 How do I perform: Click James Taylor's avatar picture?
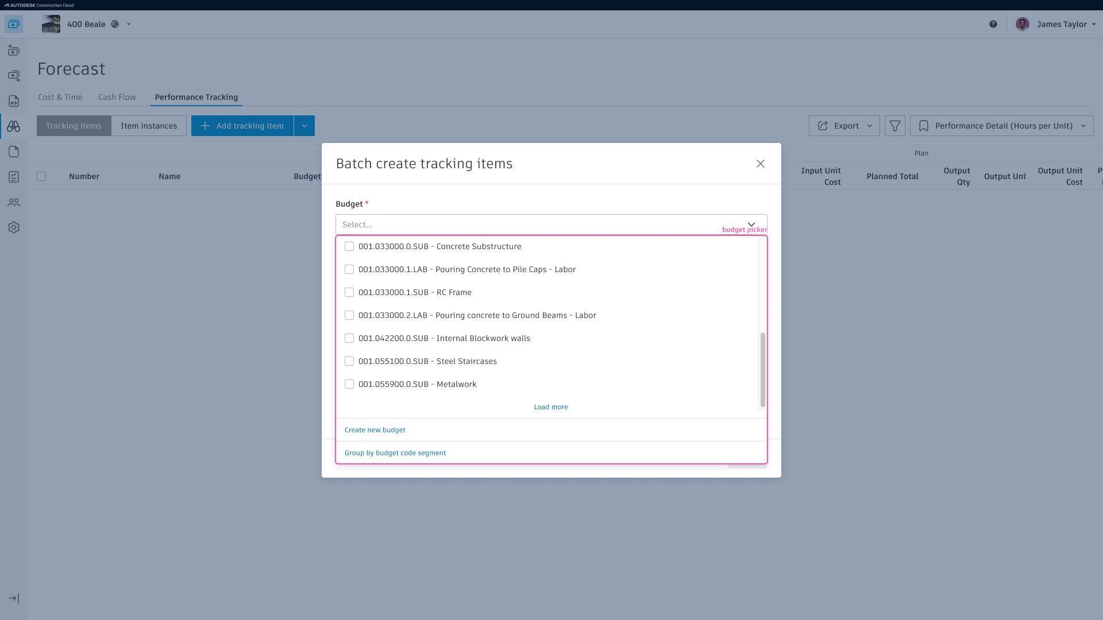[x=1023, y=24]
